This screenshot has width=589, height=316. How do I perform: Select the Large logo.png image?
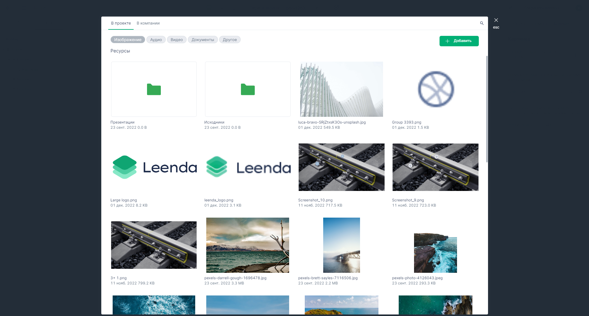[154, 167]
